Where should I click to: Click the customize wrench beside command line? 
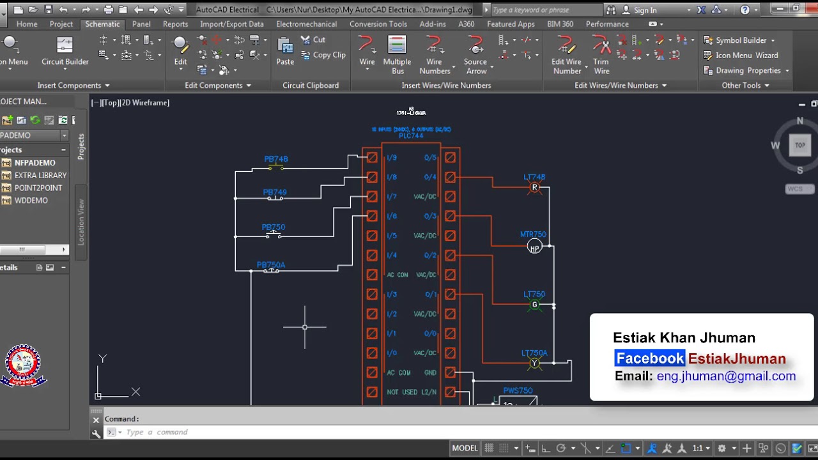96,433
